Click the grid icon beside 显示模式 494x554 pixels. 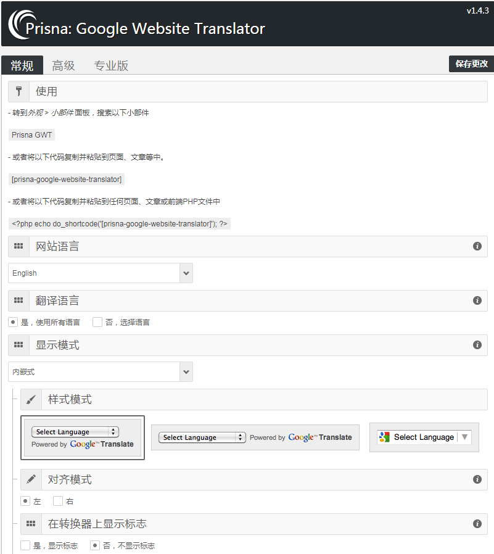[x=19, y=345]
